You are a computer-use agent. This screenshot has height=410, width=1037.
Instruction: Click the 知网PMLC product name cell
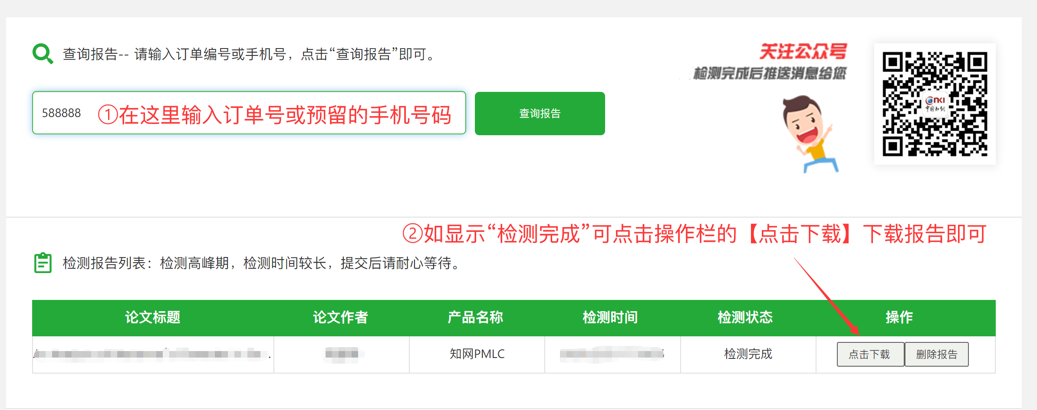[x=476, y=354]
